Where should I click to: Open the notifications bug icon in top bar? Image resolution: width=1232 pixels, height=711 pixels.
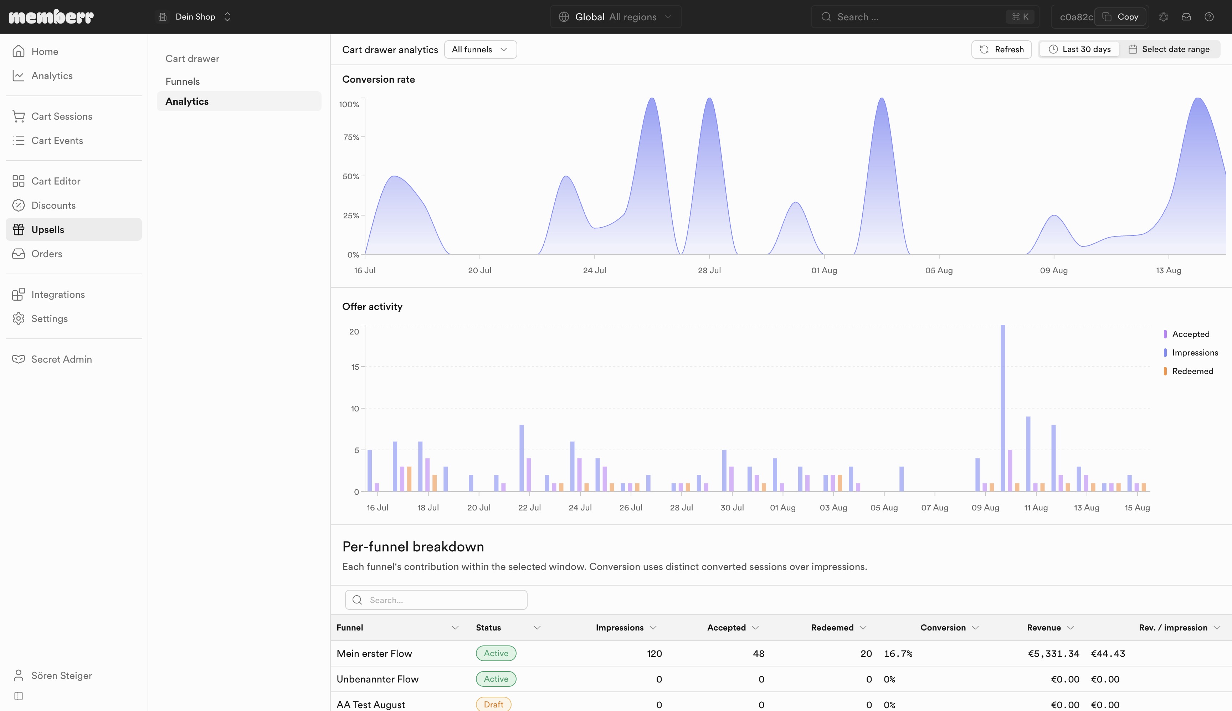pyautogui.click(x=1164, y=17)
